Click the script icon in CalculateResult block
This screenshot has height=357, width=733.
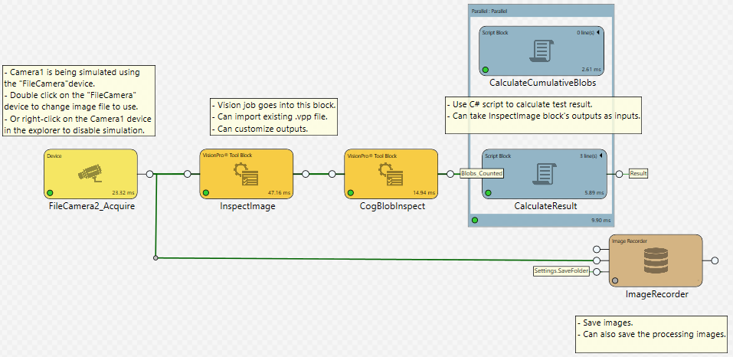click(543, 174)
